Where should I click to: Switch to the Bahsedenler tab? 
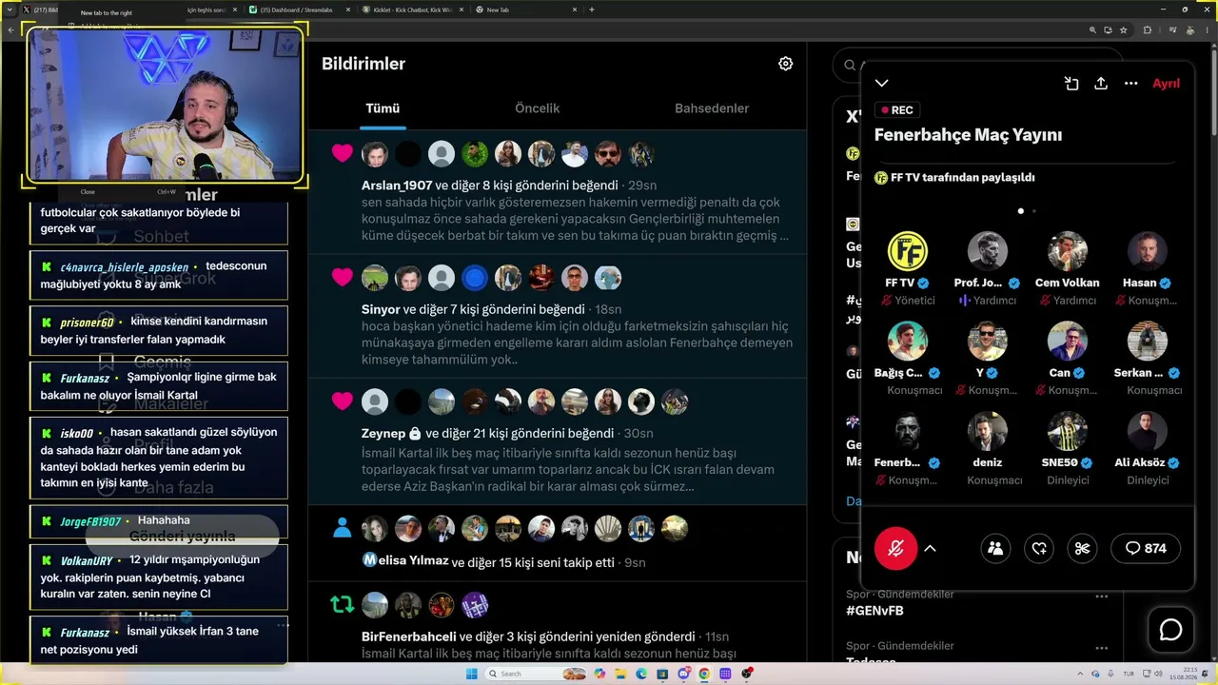point(712,108)
